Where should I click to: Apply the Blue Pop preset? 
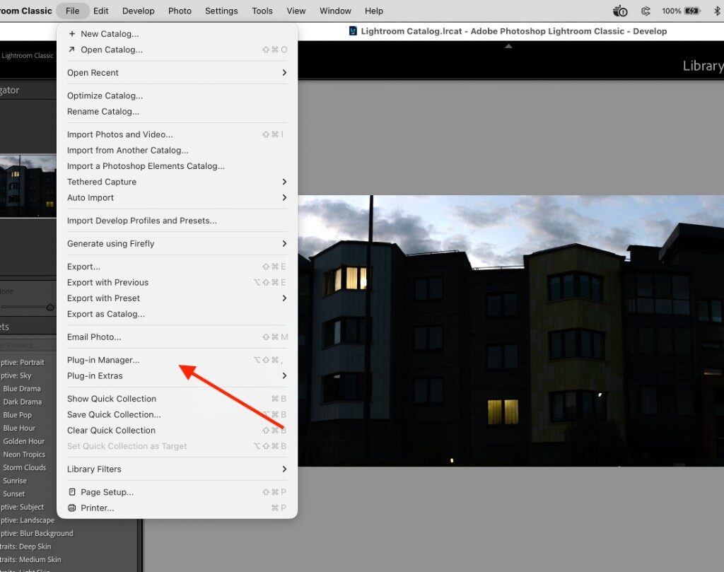point(18,415)
